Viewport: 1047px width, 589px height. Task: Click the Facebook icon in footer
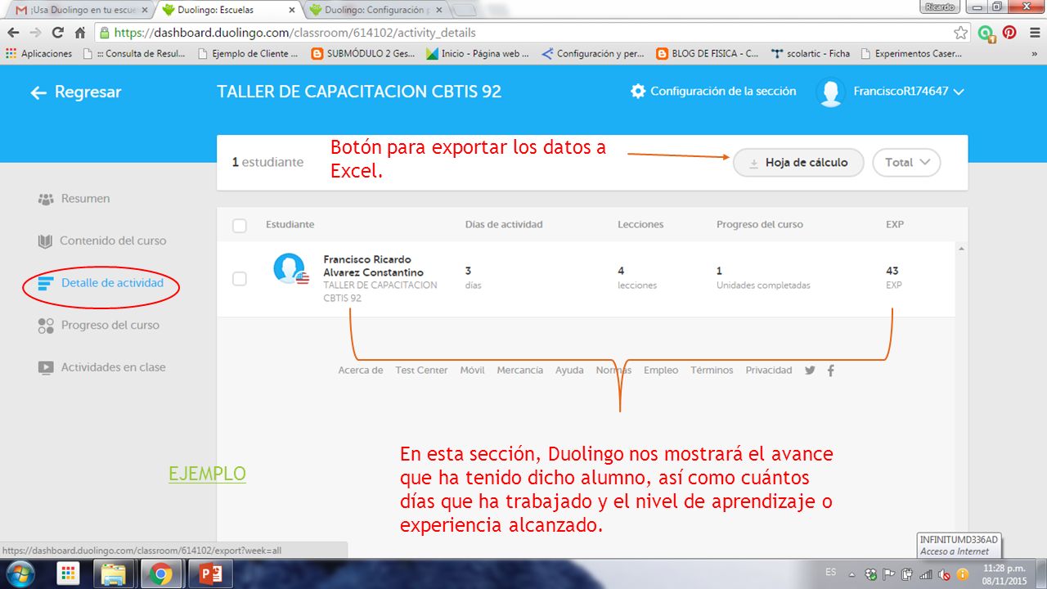(831, 371)
